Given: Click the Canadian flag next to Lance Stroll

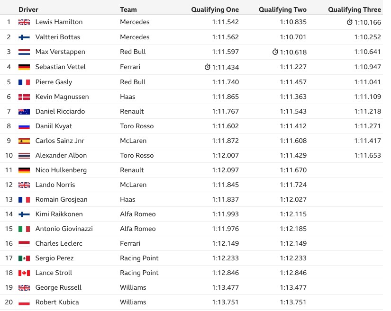Looking at the screenshot, I should click(24, 273).
